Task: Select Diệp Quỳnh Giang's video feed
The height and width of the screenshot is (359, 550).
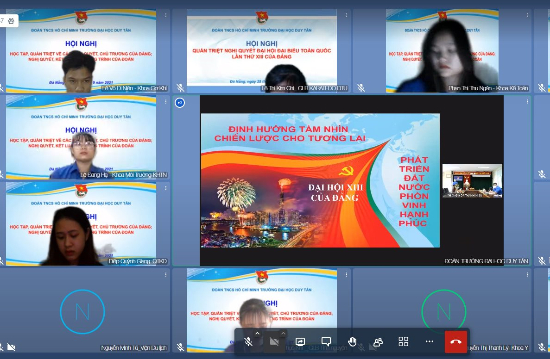Action: [x=81, y=224]
